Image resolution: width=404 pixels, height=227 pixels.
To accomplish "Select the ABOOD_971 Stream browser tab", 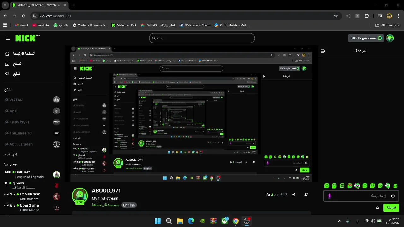I will [x=39, y=5].
